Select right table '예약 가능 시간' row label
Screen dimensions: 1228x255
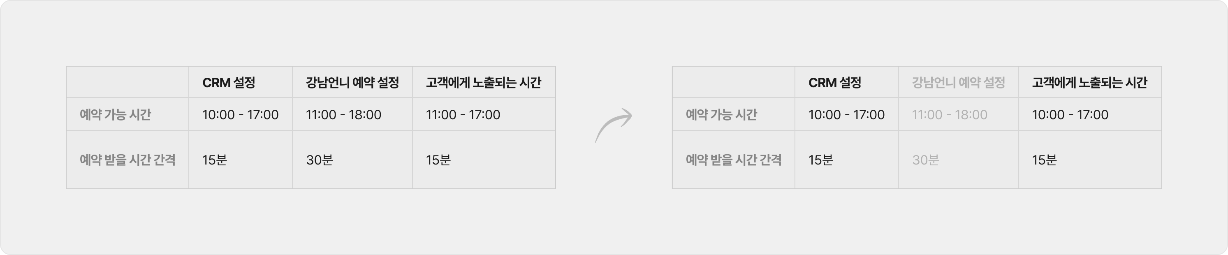coord(721,115)
